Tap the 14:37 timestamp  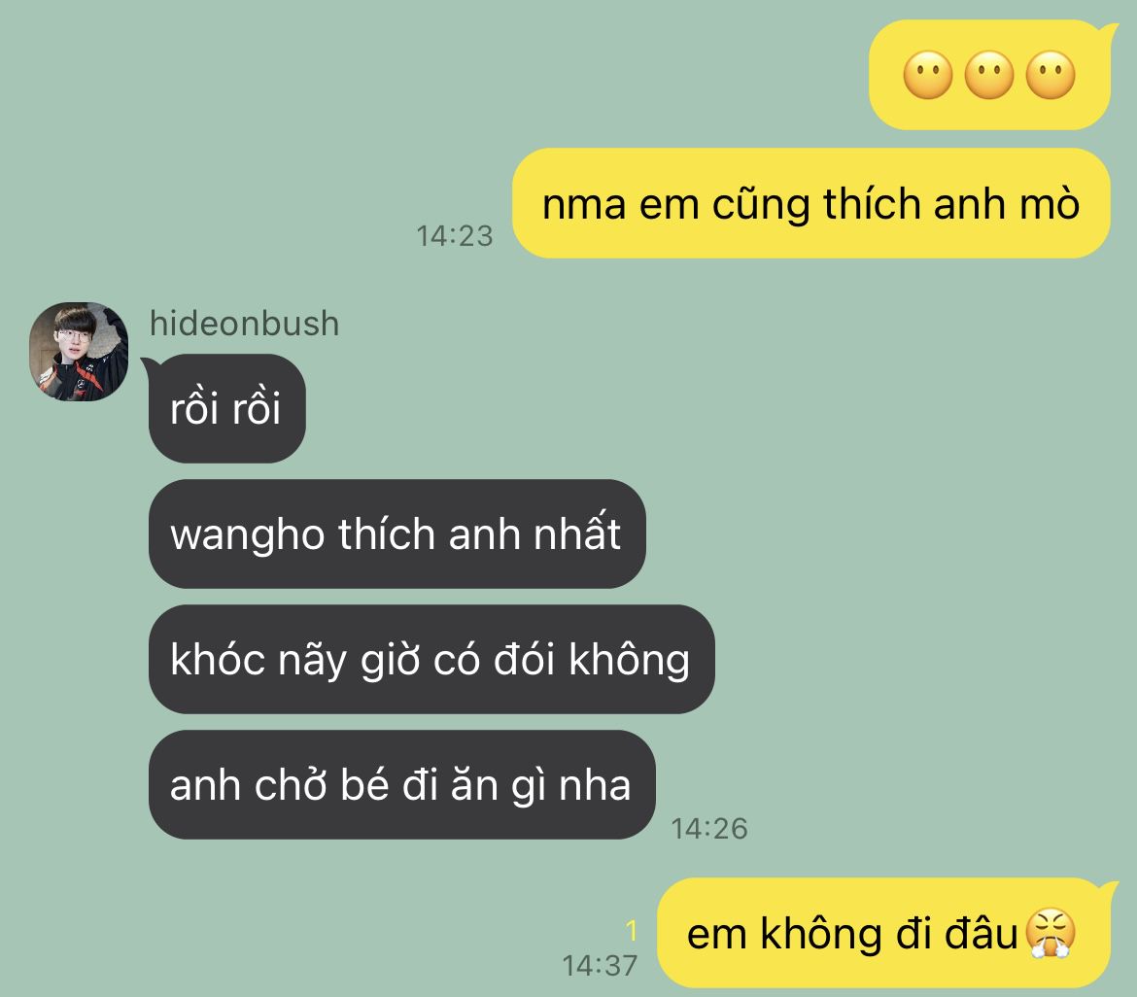click(x=600, y=965)
